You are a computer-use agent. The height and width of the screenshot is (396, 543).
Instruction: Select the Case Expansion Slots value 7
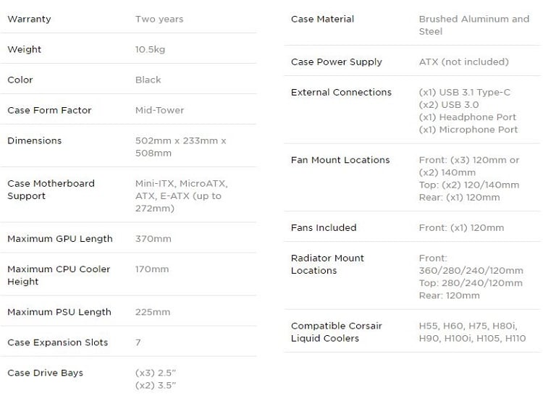click(138, 342)
